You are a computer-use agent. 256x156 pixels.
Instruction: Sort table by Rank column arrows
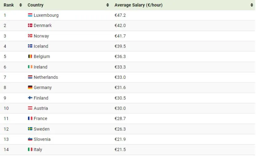pos(21,5)
